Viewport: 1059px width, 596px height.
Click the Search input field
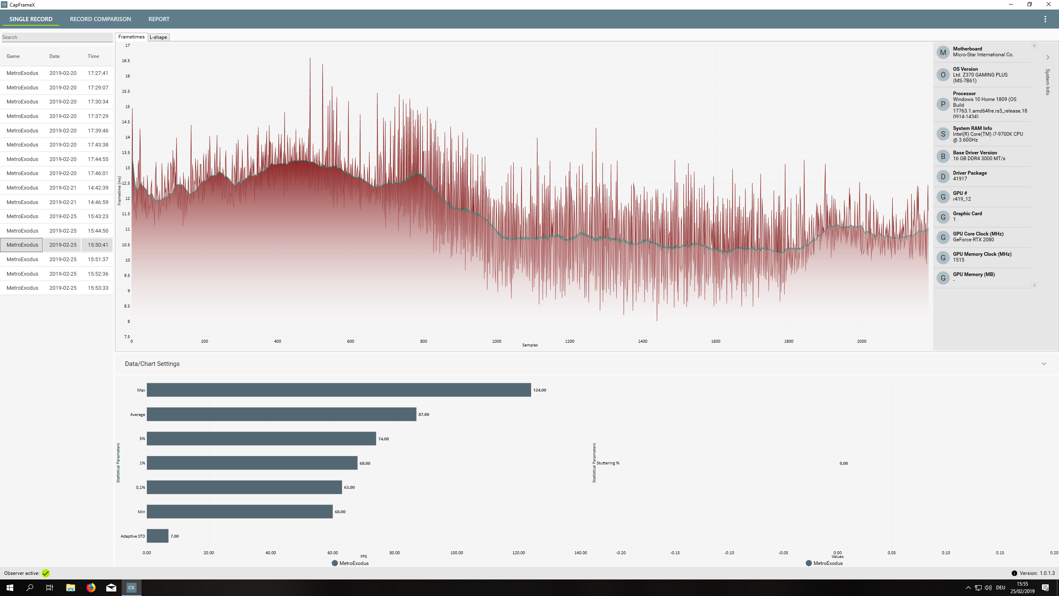point(57,37)
